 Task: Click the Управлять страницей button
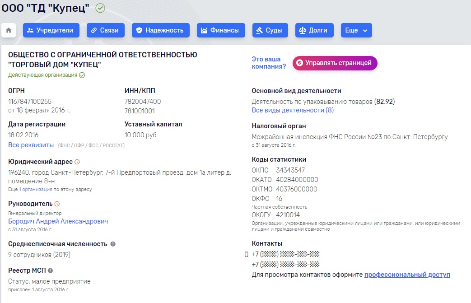pyautogui.click(x=335, y=63)
